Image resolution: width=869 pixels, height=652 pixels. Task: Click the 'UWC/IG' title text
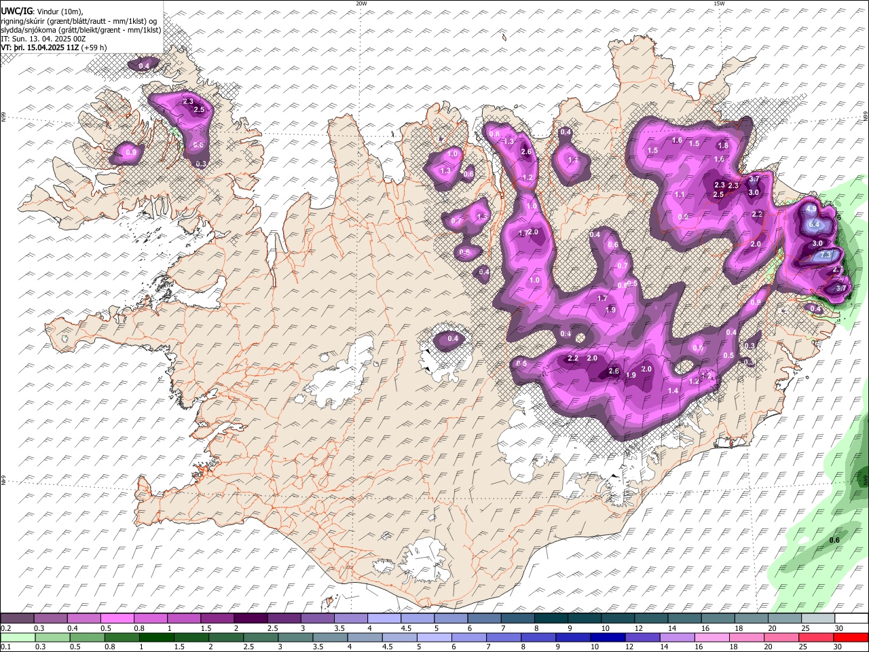pos(16,12)
